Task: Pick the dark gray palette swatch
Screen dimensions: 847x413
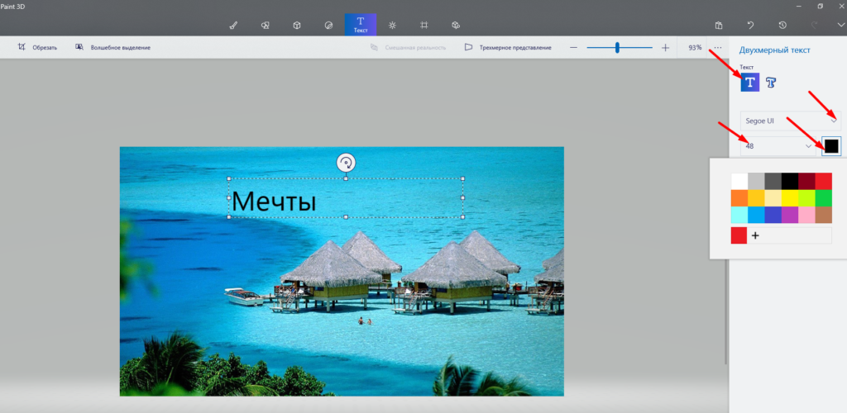Action: point(773,181)
